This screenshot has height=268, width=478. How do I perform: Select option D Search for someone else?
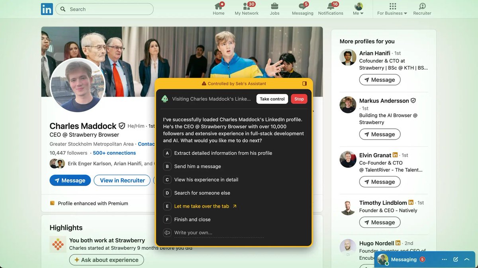click(x=197, y=193)
